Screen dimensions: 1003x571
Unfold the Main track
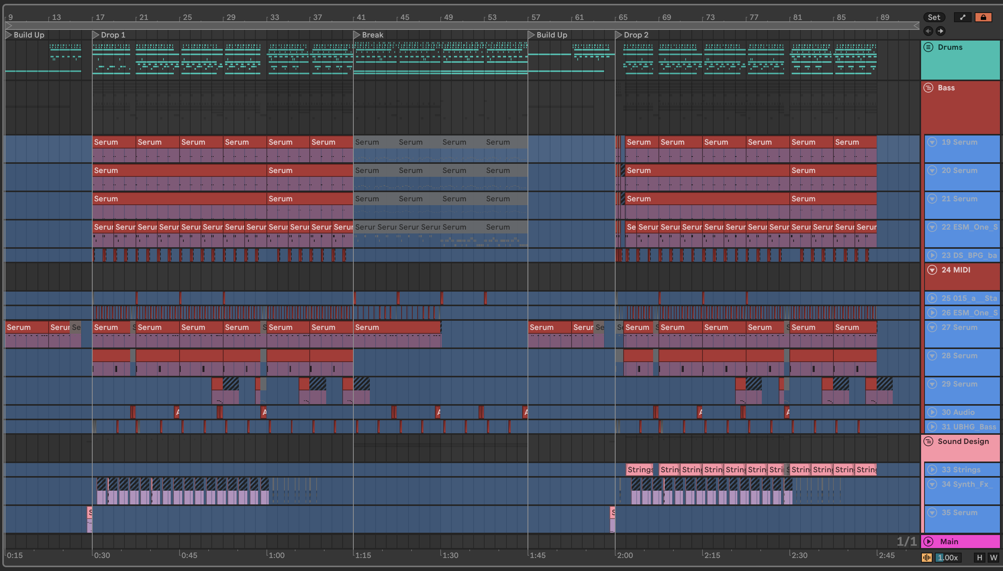click(x=928, y=542)
